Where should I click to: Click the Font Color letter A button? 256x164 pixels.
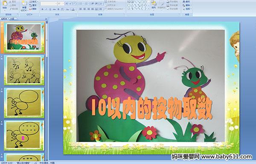73,9
